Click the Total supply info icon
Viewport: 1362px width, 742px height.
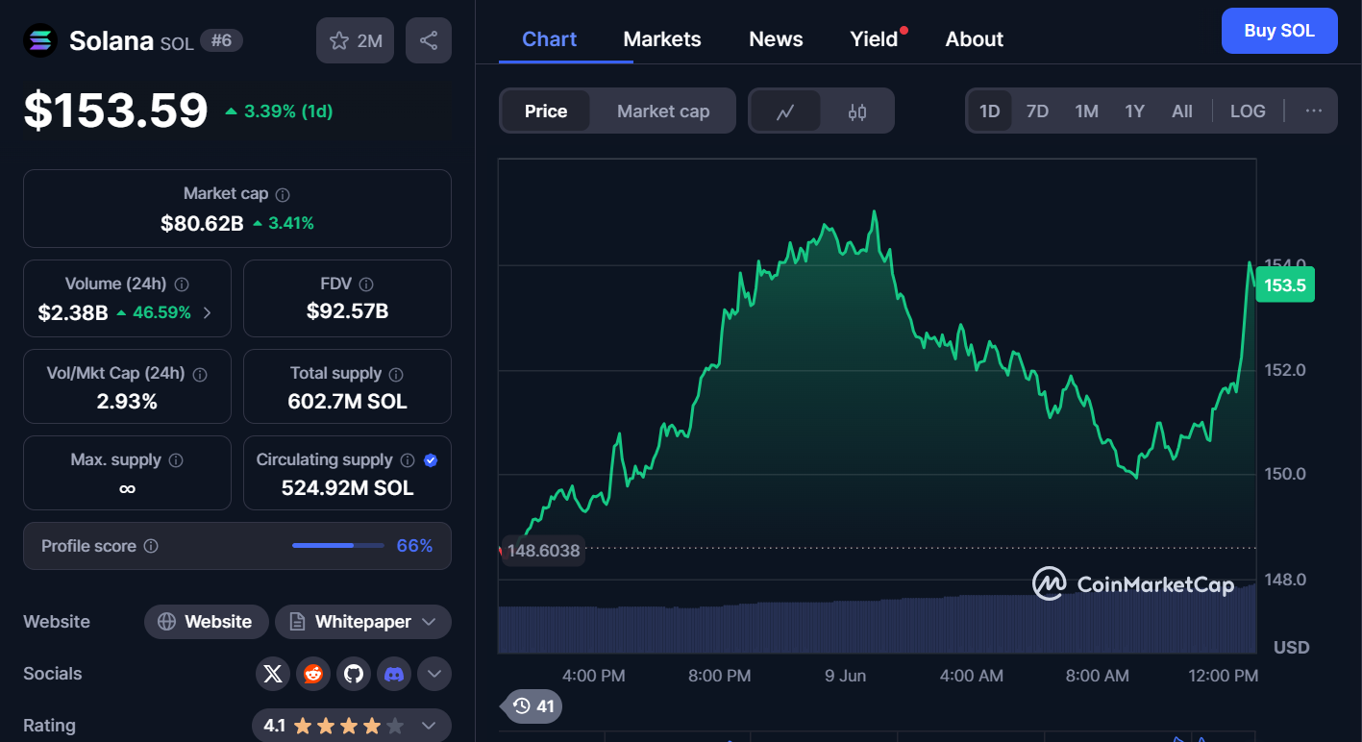click(x=396, y=374)
